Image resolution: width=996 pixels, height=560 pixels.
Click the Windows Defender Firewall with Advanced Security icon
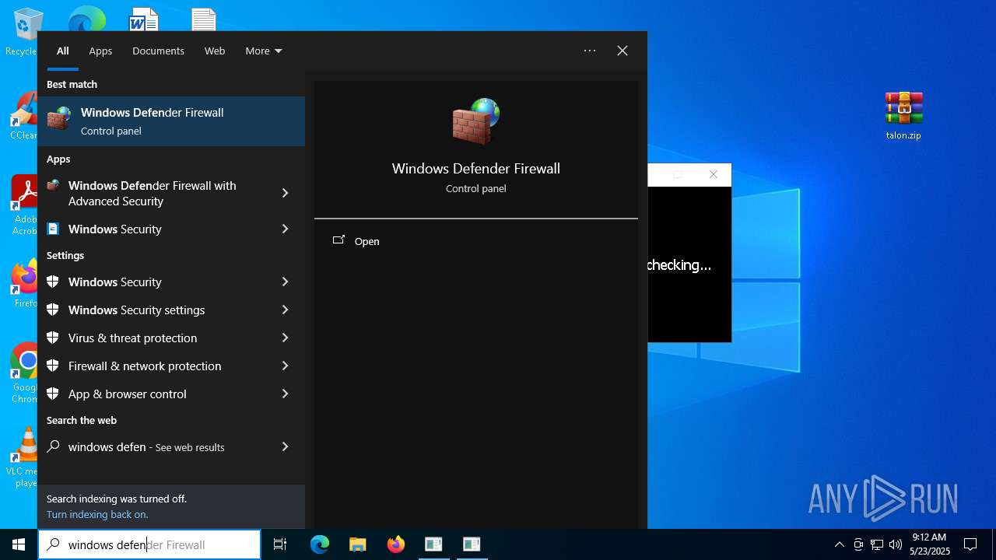click(x=53, y=186)
